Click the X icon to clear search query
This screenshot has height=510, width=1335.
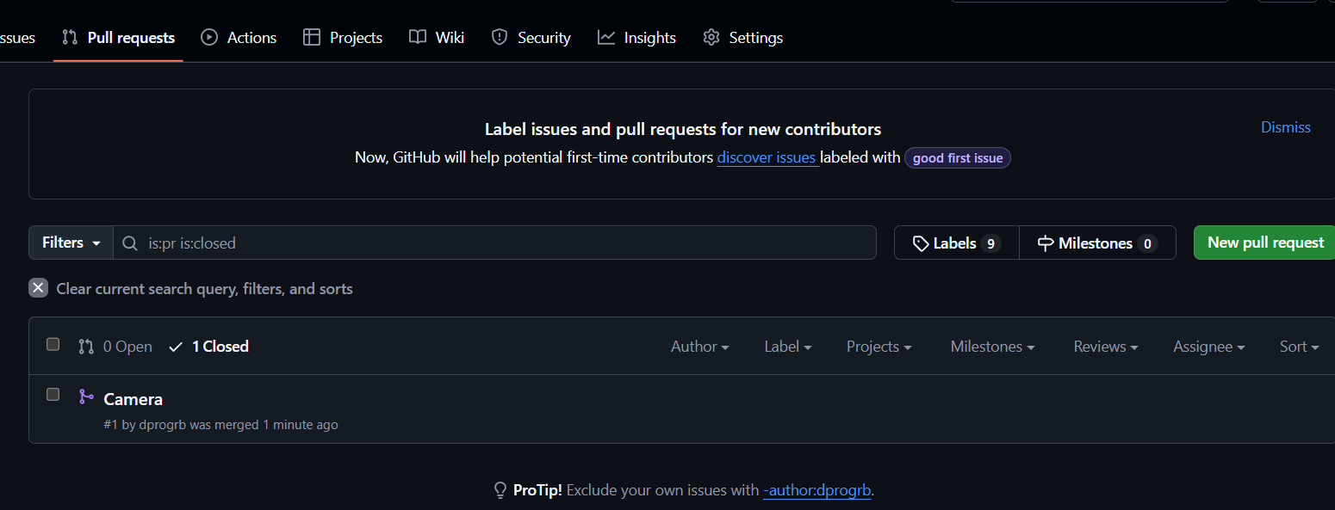click(x=38, y=288)
